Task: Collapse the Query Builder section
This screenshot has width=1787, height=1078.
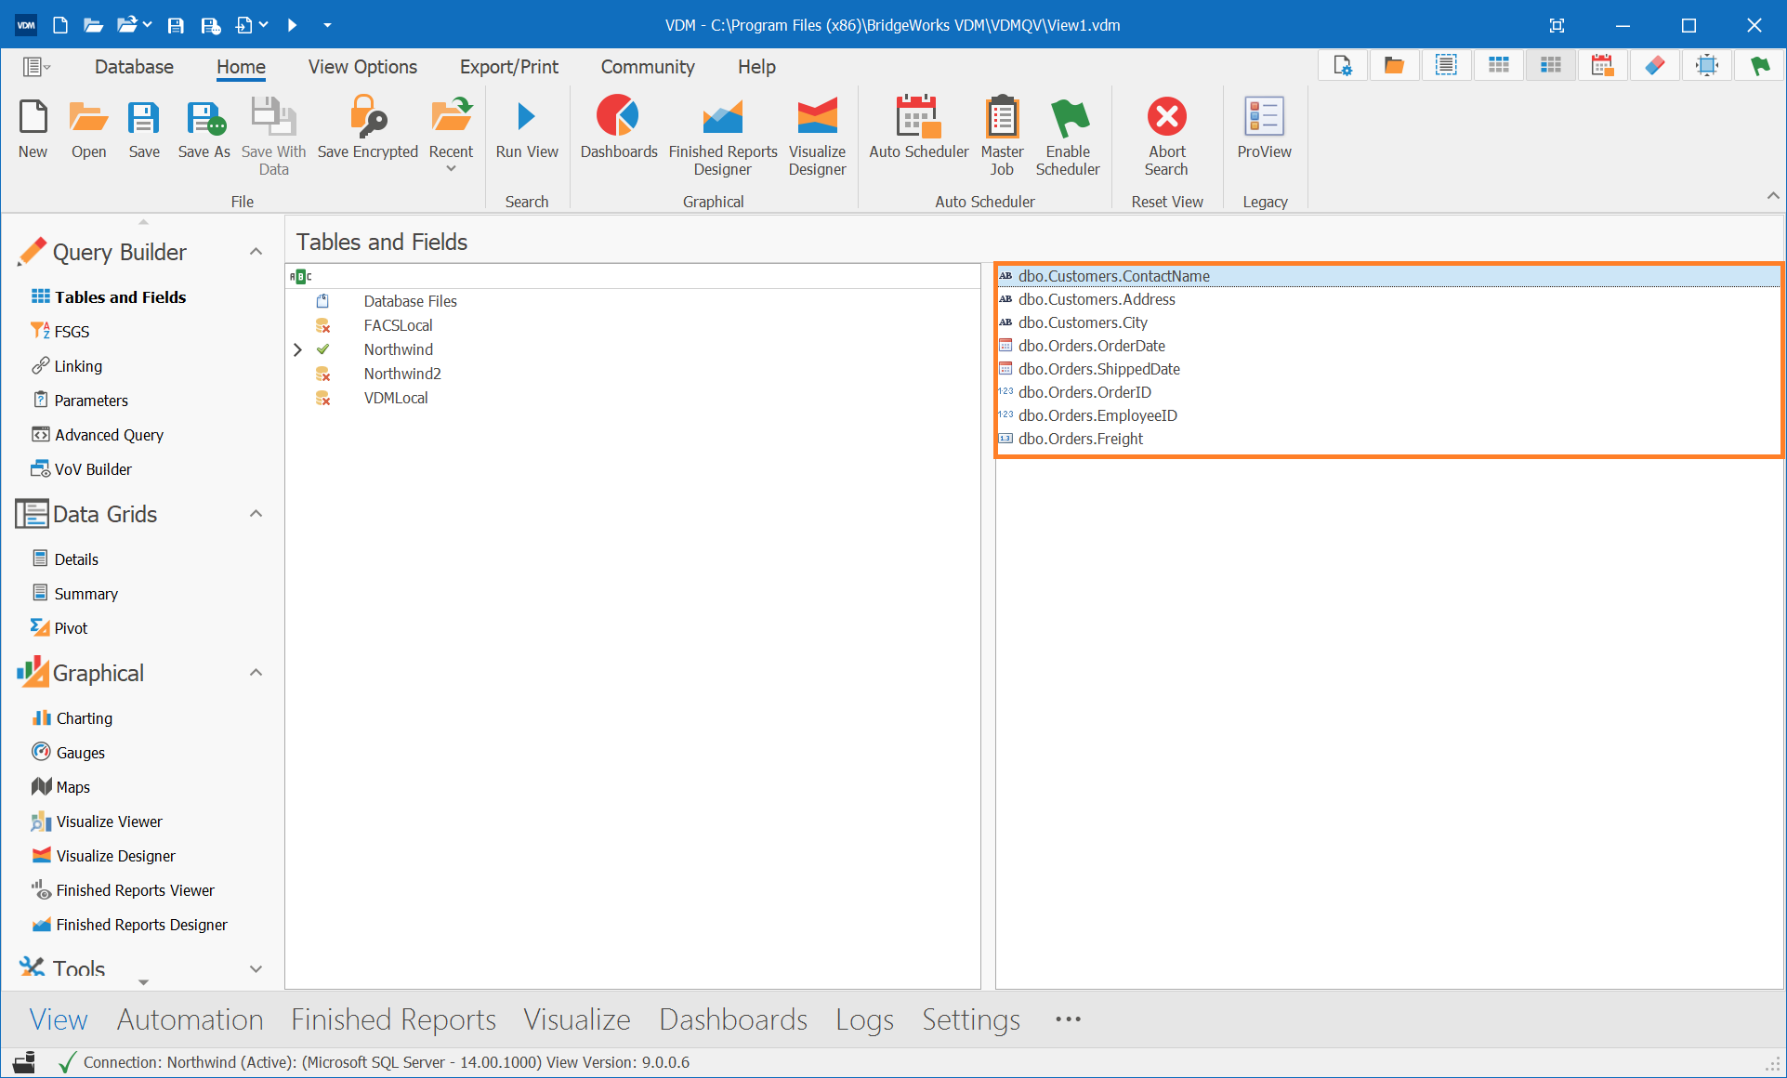Action: point(256,252)
